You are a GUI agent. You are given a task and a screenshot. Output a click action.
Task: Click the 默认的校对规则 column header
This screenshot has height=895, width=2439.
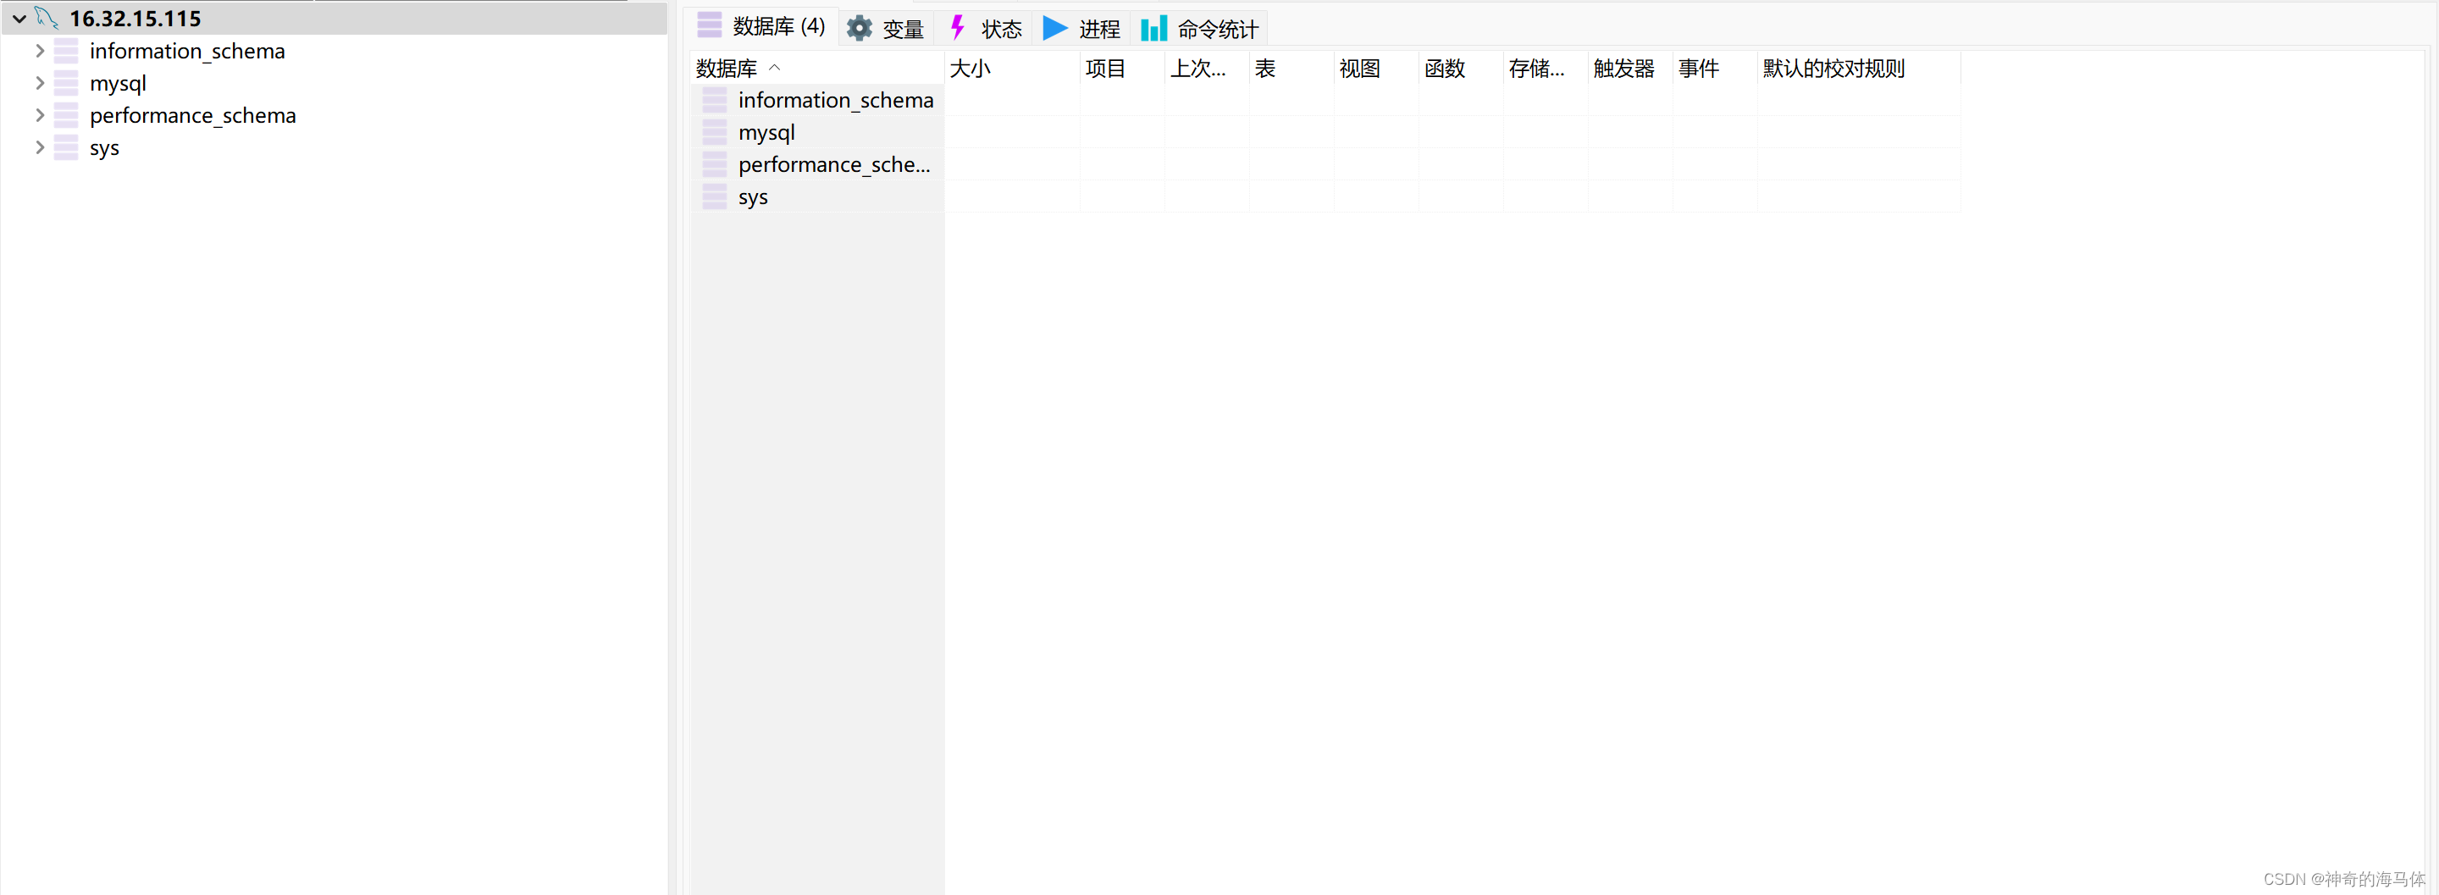pyautogui.click(x=1860, y=69)
